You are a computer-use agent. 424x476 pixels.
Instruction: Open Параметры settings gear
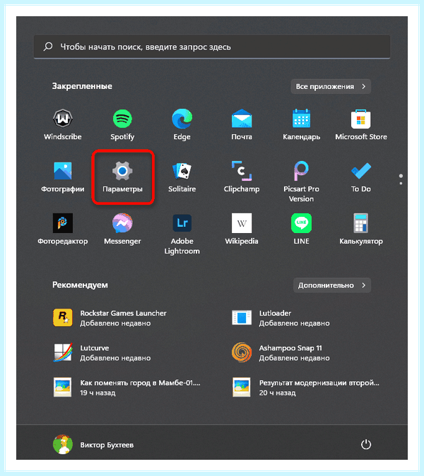122,177
